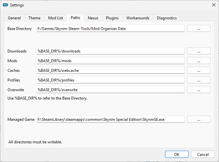This screenshot has height=162, width=219.
Task: Switch to the General tab
Action: click(14, 18)
